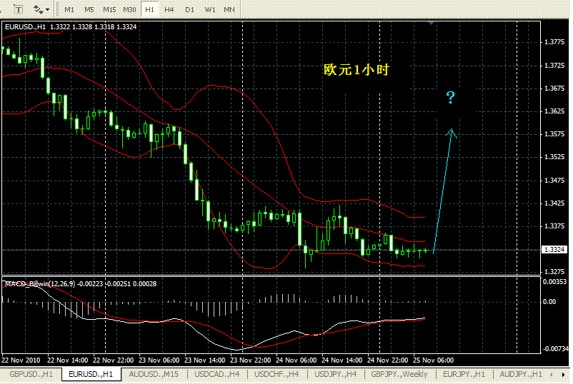Viewport: 573px width, 384px height.
Task: Open the USDCHF.,H4 chart tab
Action: click(276, 374)
